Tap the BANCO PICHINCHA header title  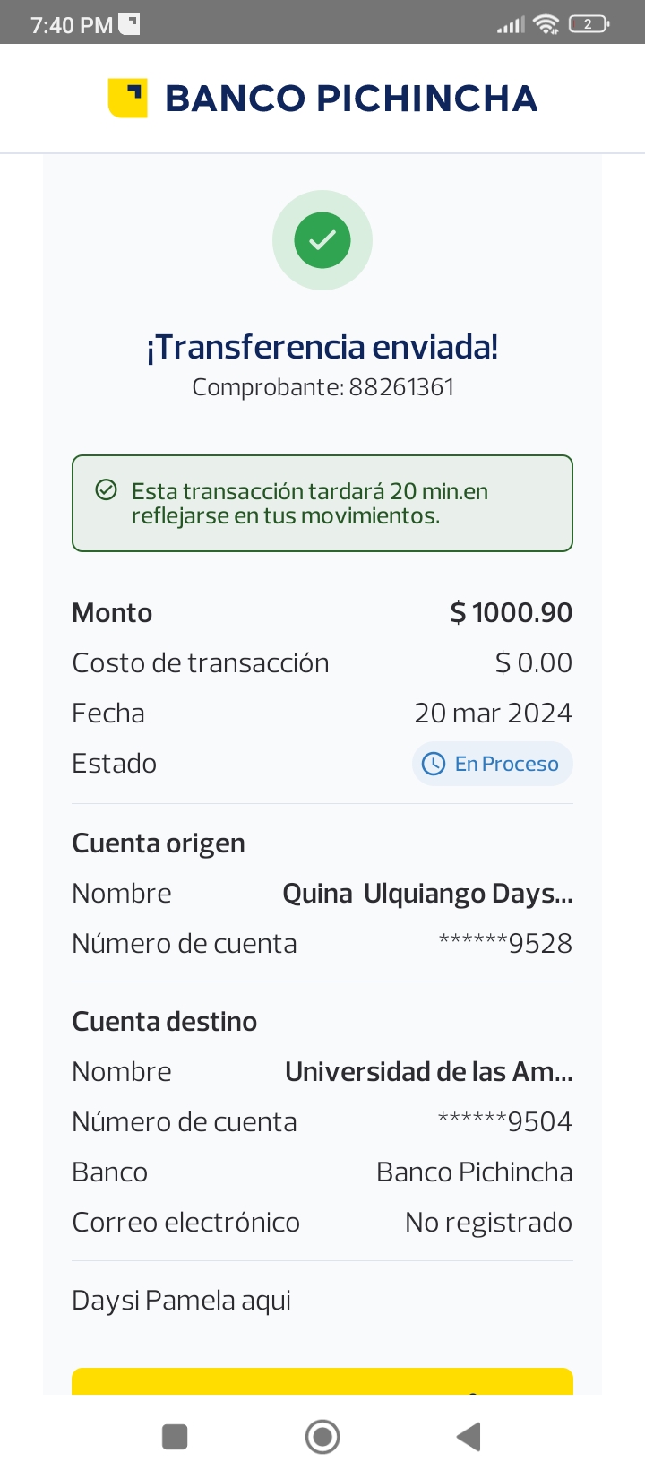(351, 99)
